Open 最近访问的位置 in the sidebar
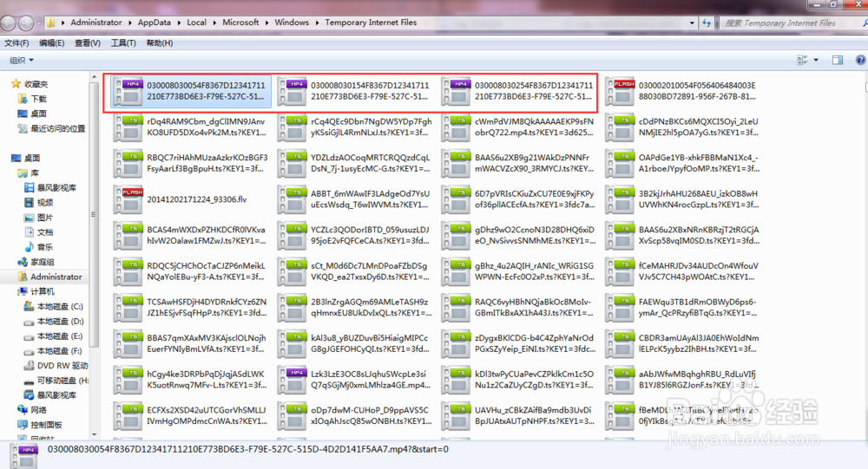Screen dimensions: 868x469 (51, 129)
